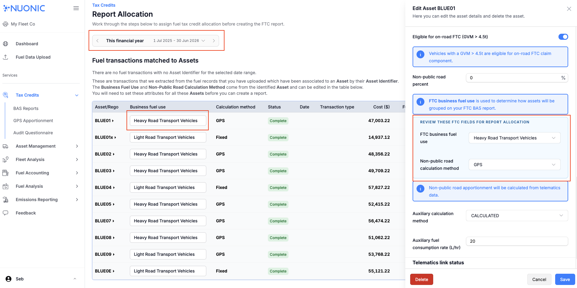
Task: Go to previous financial year arrow
Action: [97, 41]
